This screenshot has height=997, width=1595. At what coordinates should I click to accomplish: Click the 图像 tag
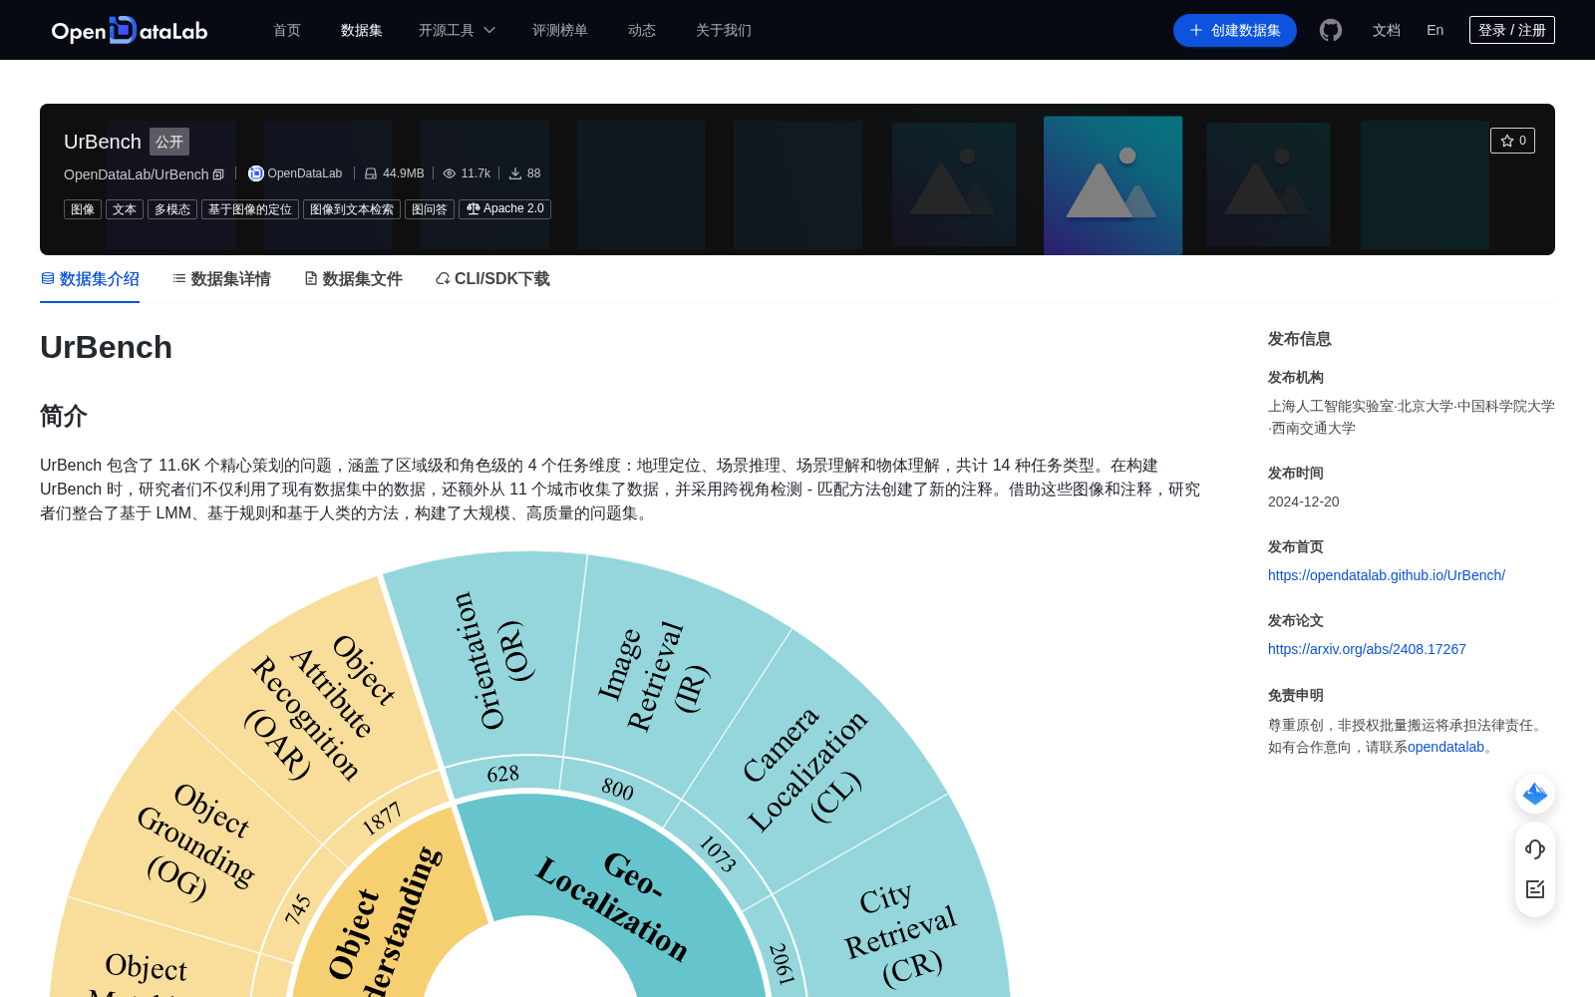[83, 209]
